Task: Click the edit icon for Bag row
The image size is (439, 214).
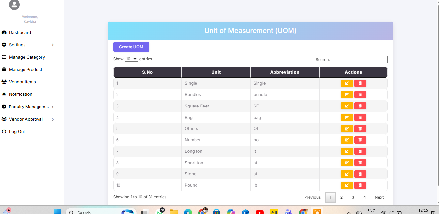Action: coord(347,117)
